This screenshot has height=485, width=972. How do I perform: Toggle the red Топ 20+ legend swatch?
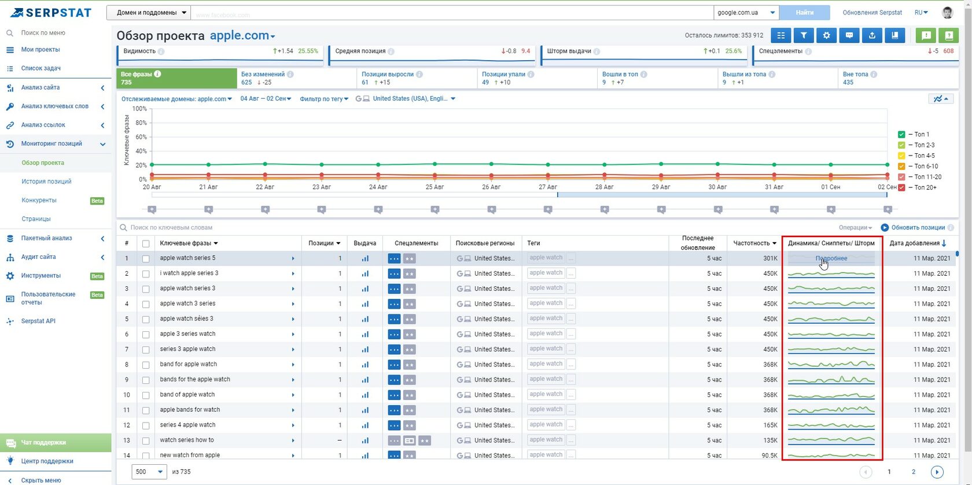901,187
